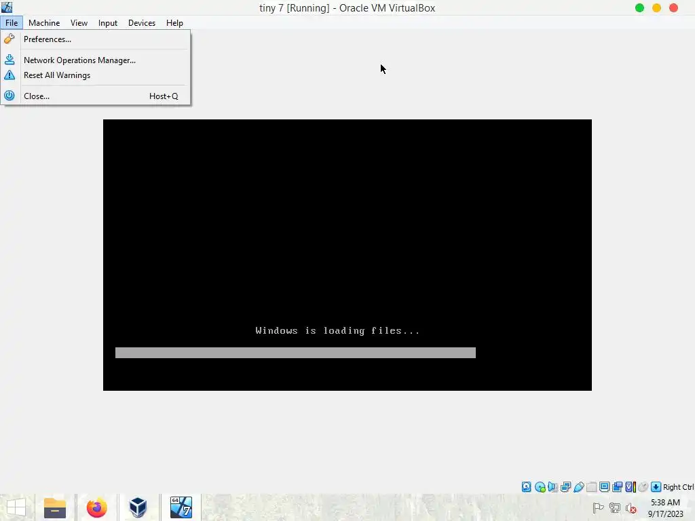This screenshot has width=695, height=521.
Task: Select the tiny 7 VM taskbar icon
Action: coord(181,507)
